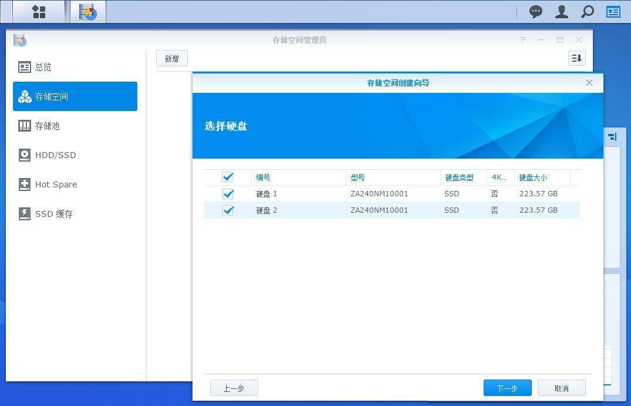
Task: Open the widgets panel icon
Action: 613,12
